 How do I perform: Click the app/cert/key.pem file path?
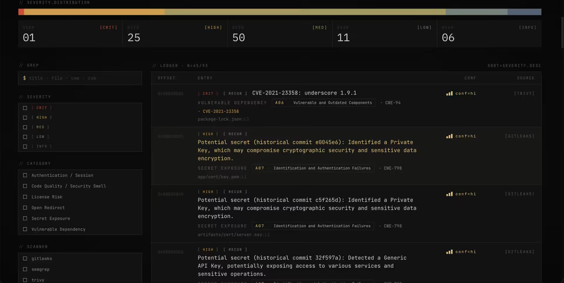click(x=222, y=177)
